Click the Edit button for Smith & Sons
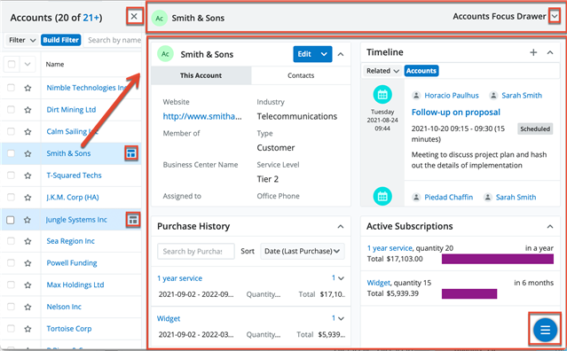The width and height of the screenshot is (567, 351). tap(304, 54)
